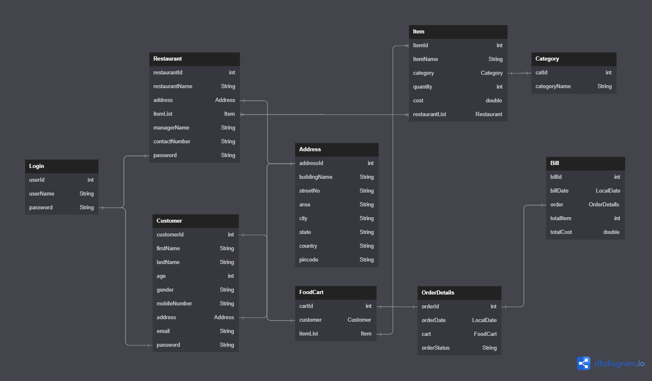Click the mobileNumber field in Customer
Image resolution: width=652 pixels, height=381 pixels.
pyautogui.click(x=195, y=304)
